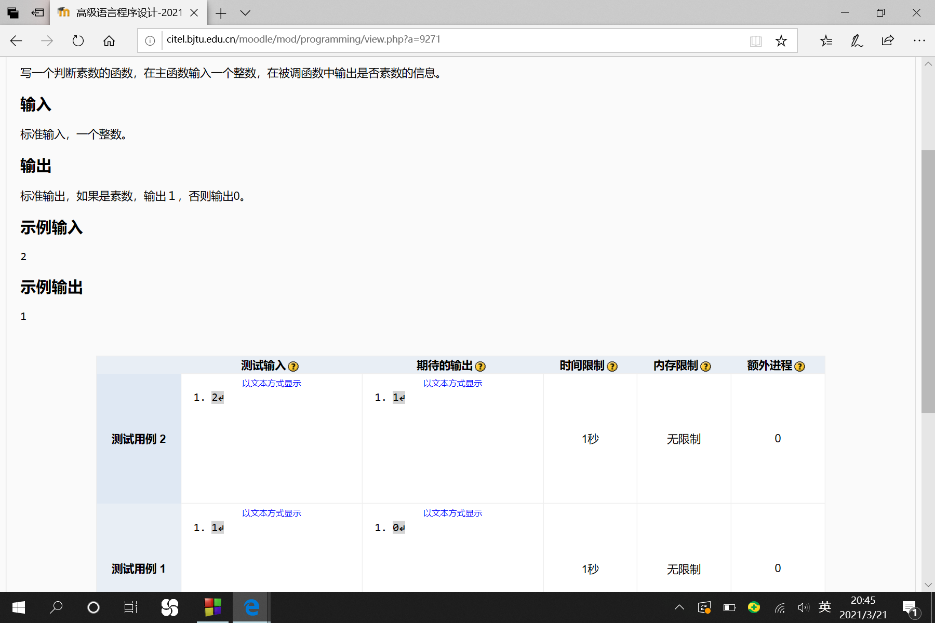Open the volume control
The image size is (935, 623).
click(804, 607)
